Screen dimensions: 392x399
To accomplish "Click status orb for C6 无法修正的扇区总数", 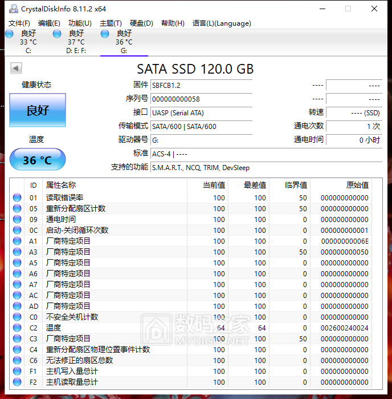I will (17, 360).
